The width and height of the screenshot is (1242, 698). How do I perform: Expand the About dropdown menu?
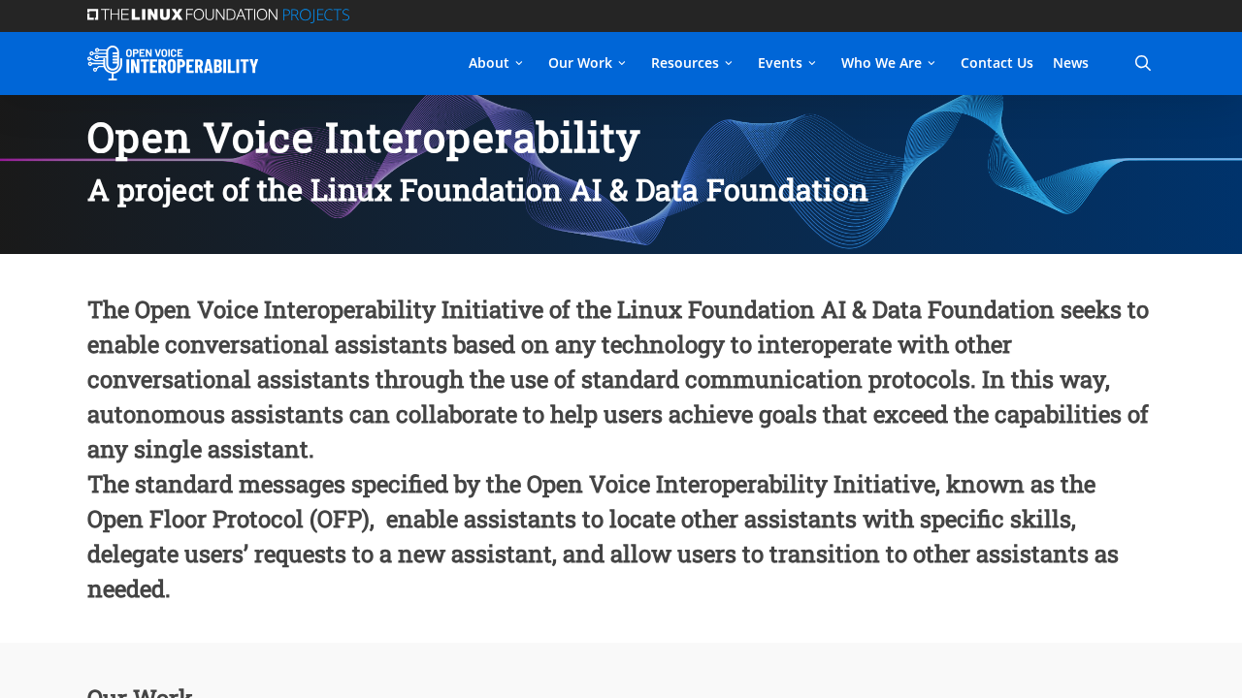[496, 61]
